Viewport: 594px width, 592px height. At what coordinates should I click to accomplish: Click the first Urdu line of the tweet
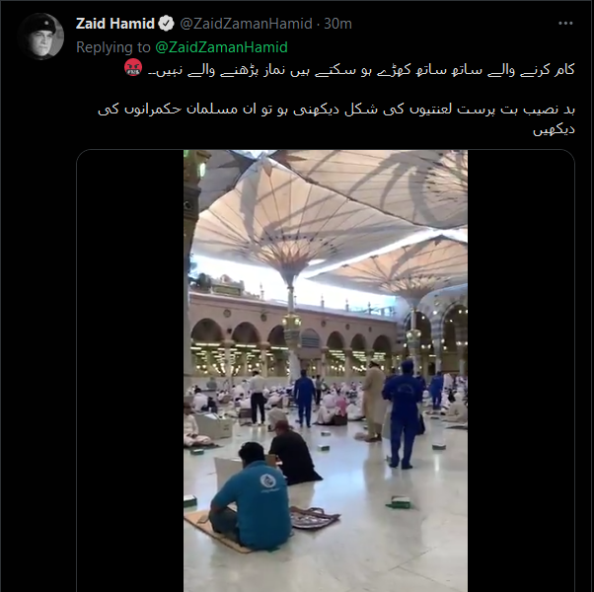[362, 70]
